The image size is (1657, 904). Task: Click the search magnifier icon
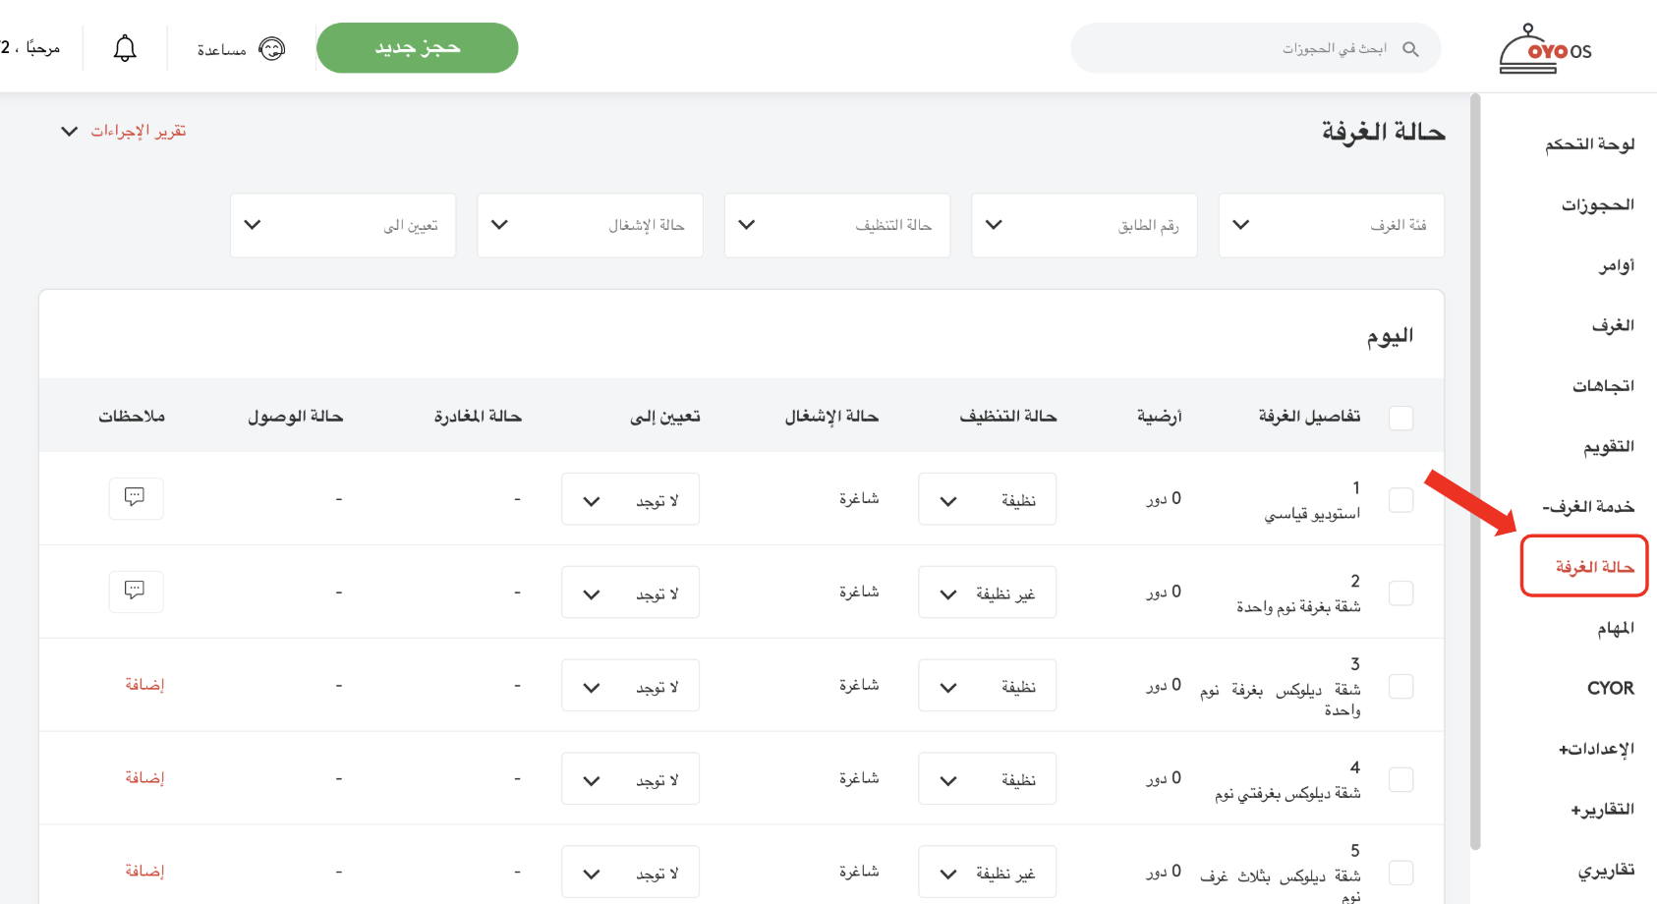point(1410,49)
